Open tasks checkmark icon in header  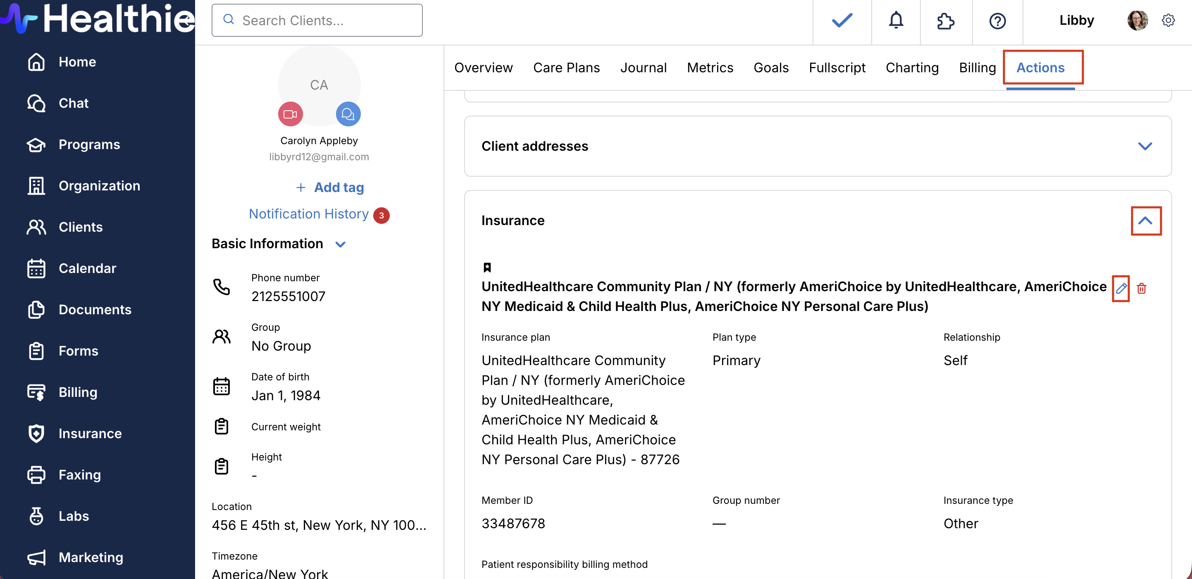[x=842, y=21]
